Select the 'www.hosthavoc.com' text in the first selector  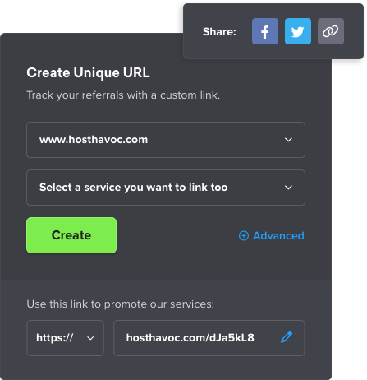coord(94,140)
